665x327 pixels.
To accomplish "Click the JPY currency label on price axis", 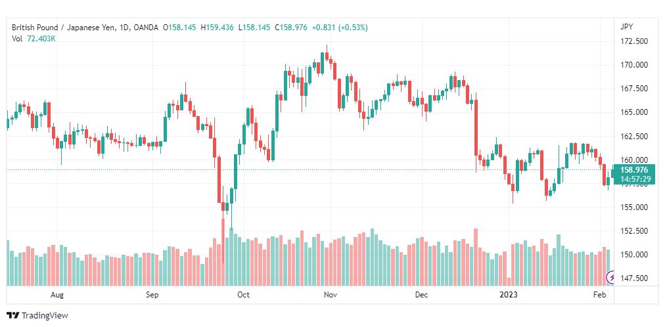I will pyautogui.click(x=626, y=27).
